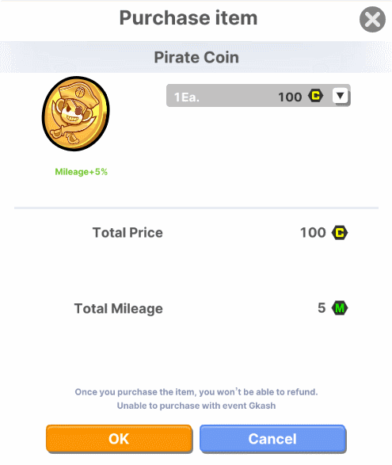The height and width of the screenshot is (465, 392).
Task: Click the Gkash icon beside Total Price
Action: 340,233
